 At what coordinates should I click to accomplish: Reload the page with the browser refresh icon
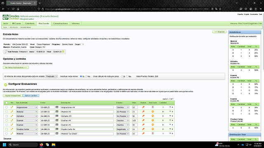click(13, 9)
